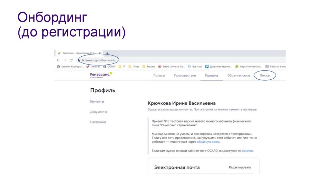Screen dimensions: 330x185
Task: Click the Электронная почта heading
Action: pos(177,168)
